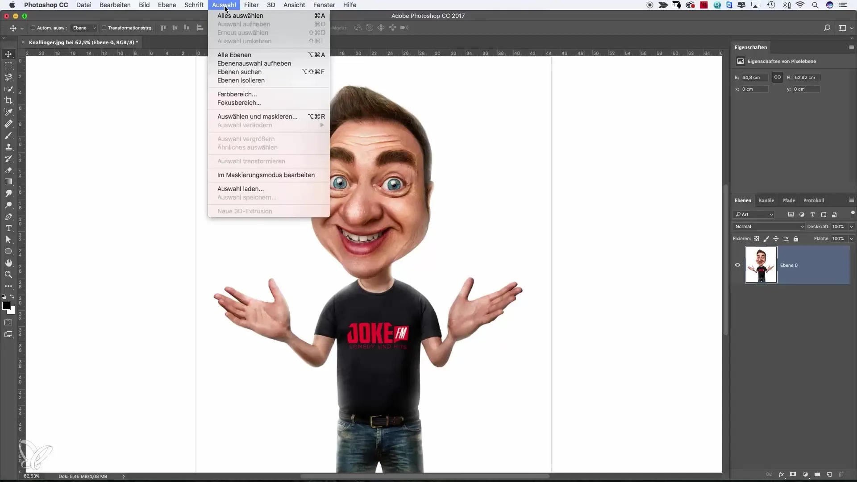
Task: Click the white background color swatch
Action: tap(12, 311)
